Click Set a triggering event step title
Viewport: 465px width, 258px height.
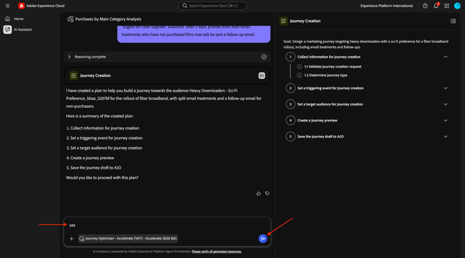click(330, 88)
